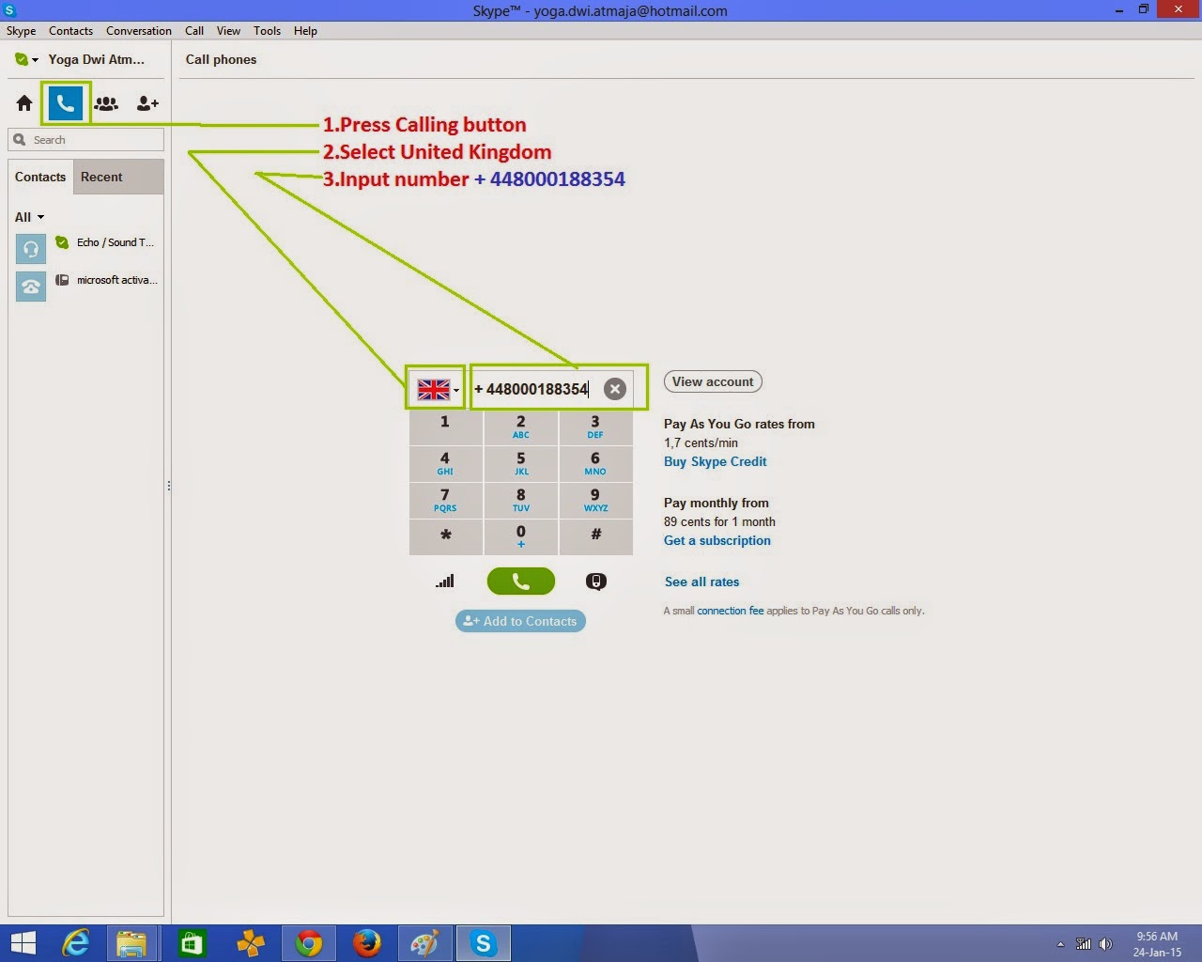Image resolution: width=1202 pixels, height=962 pixels.
Task: Click the search magnifier icon
Action: (x=20, y=140)
